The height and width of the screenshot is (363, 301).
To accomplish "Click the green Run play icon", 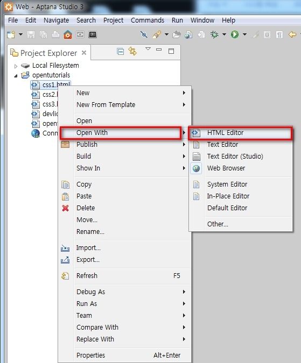I will click(235, 35).
